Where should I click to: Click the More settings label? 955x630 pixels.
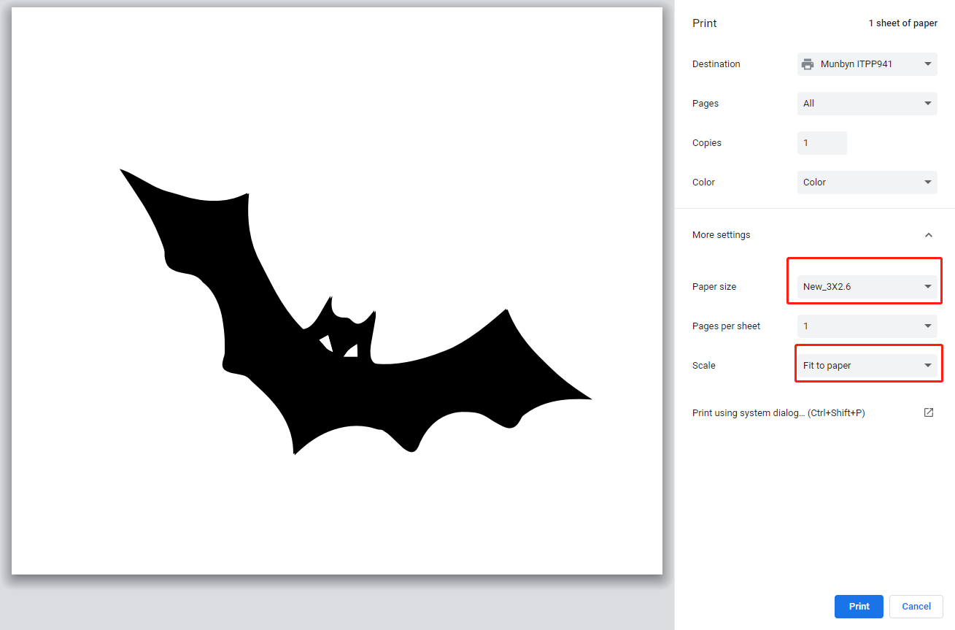pos(721,235)
